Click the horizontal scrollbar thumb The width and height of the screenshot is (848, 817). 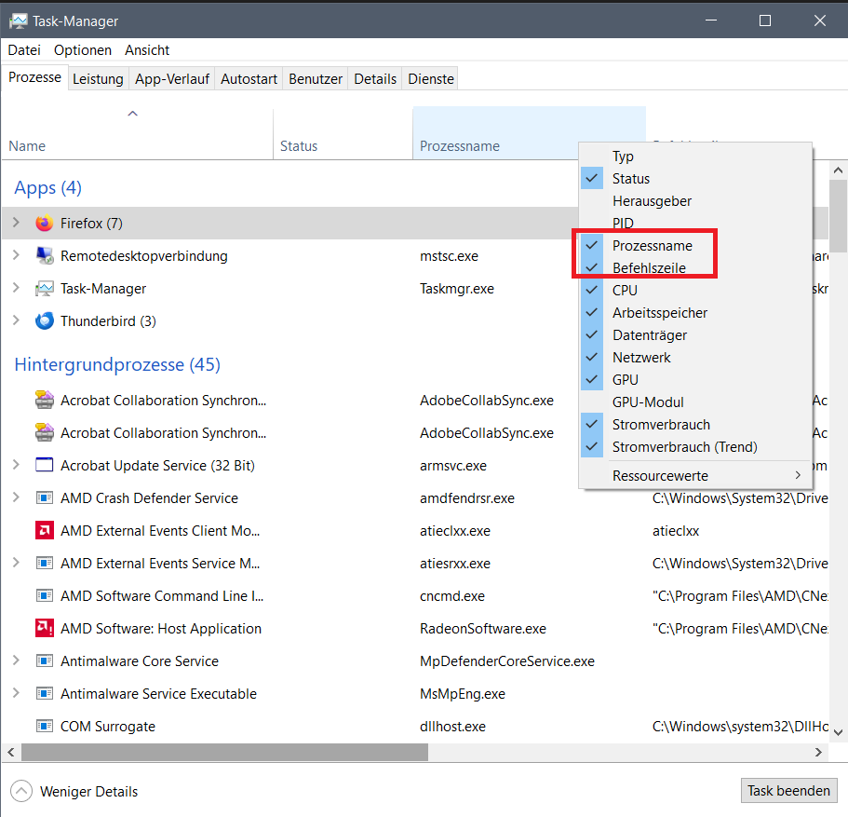coord(224,752)
